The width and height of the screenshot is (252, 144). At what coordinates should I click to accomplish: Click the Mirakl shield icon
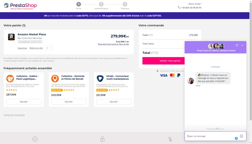tap(100, 79)
